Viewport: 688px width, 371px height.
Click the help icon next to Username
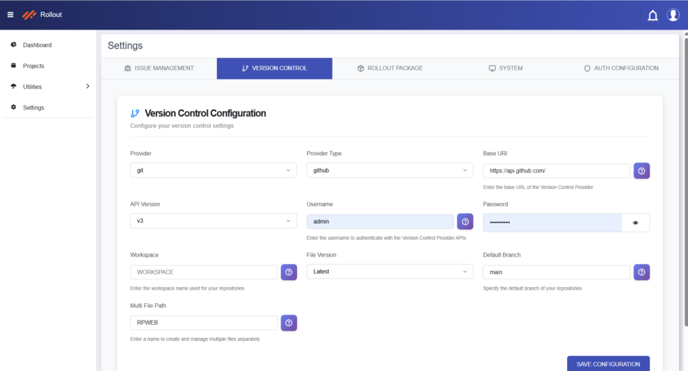(x=465, y=222)
